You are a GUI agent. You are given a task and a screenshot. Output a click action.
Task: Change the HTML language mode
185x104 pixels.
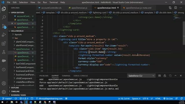[x=158, y=99]
